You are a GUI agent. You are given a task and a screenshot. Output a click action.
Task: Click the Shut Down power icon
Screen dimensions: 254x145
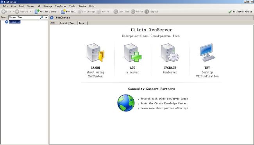point(116,12)
